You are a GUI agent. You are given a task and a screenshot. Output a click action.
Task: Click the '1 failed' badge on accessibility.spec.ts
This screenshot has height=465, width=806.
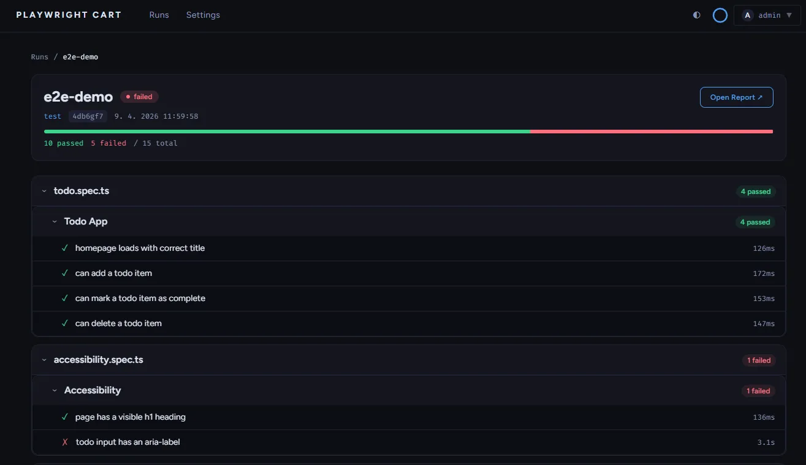tap(759, 360)
